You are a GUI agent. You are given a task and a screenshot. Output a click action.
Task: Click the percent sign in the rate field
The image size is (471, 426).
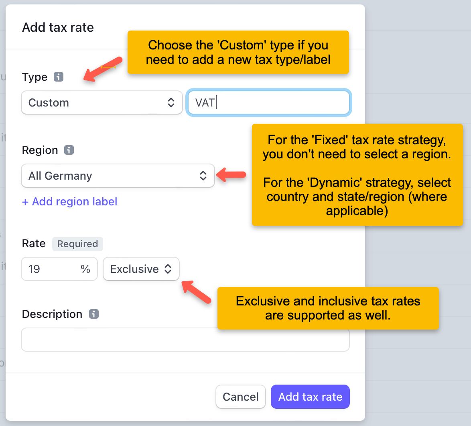tap(85, 269)
